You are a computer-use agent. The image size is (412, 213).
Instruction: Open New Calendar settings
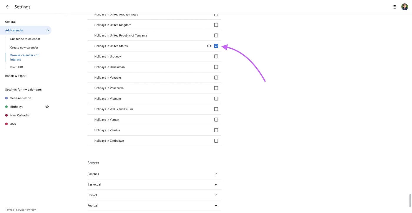(x=20, y=115)
